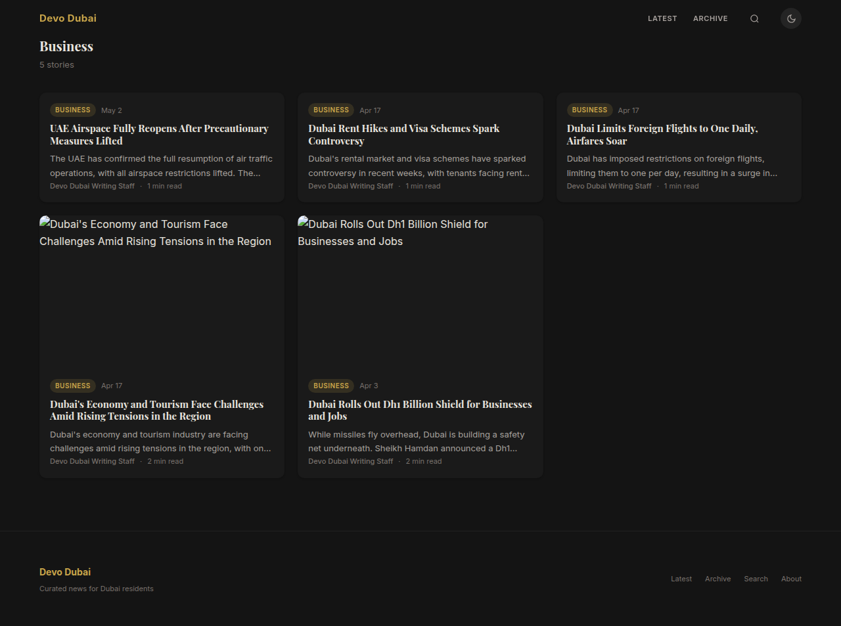
Task: Open Dubai Rent Hikes and Visa Schemes headline
Action: [x=404, y=135]
